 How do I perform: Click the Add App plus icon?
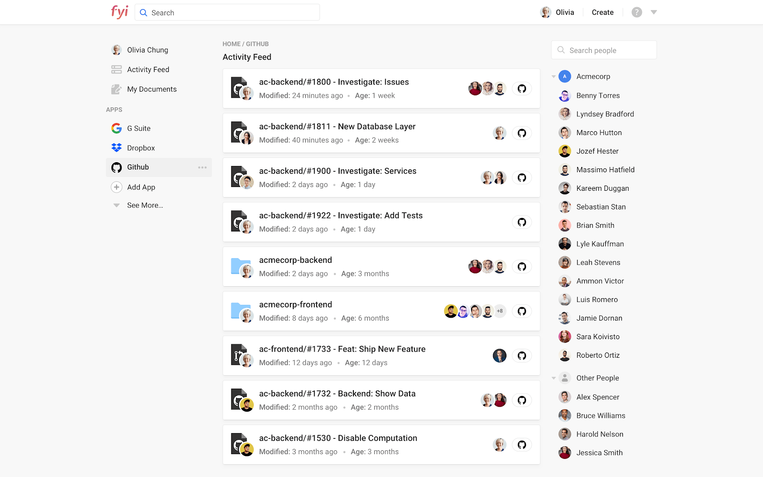pyautogui.click(x=116, y=187)
